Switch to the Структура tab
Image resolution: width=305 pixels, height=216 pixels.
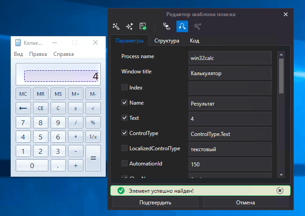(x=167, y=41)
